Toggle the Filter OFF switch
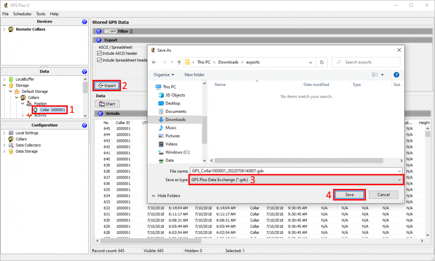The width and height of the screenshot is (435, 261). [110, 31]
